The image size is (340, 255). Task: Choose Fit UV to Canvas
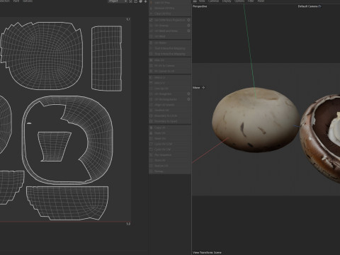[x=170, y=66]
